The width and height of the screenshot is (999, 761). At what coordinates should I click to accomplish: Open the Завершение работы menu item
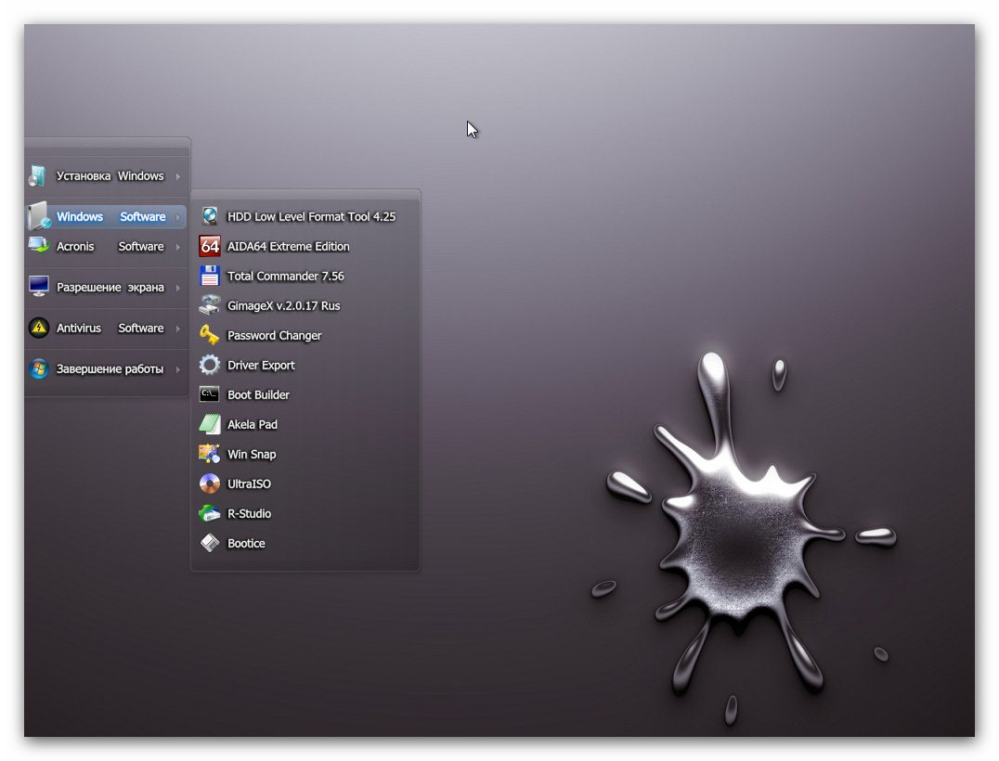tap(110, 369)
